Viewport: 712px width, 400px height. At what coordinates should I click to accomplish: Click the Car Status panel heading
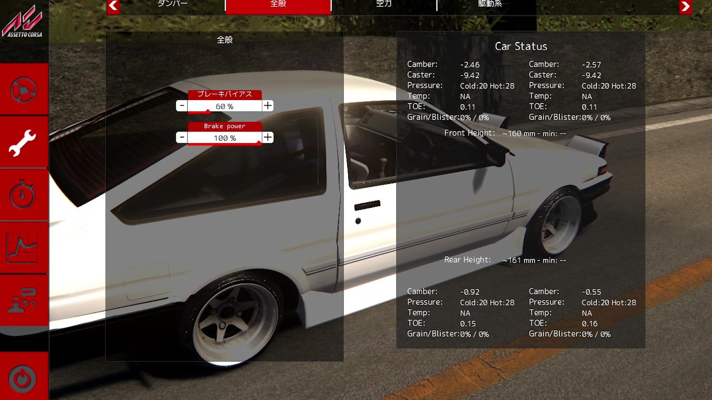point(521,46)
